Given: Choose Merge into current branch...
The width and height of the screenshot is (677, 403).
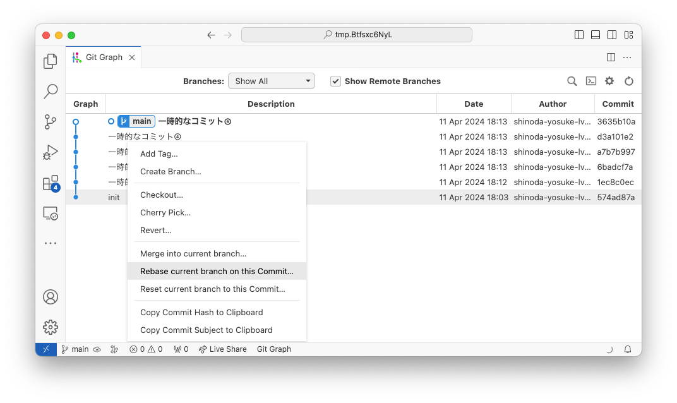Looking at the screenshot, I should coord(217,253).
